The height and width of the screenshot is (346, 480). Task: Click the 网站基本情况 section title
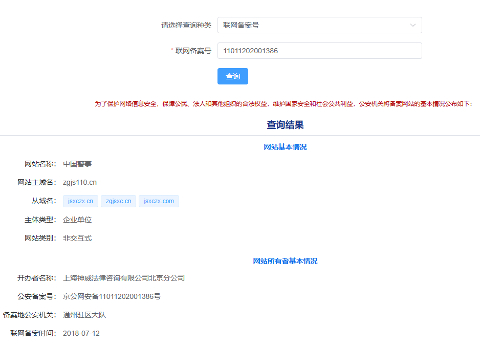tap(285, 147)
